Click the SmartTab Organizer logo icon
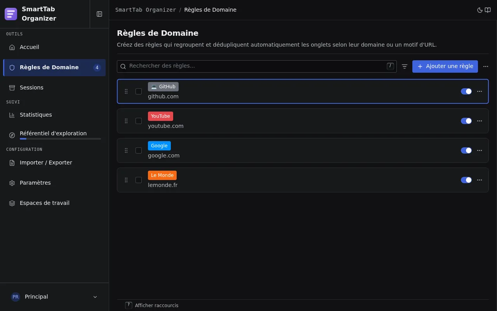The height and width of the screenshot is (311, 497). (x=11, y=14)
